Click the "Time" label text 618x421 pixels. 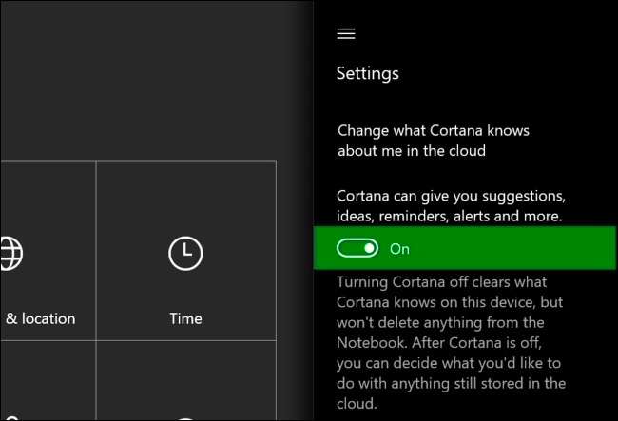[x=185, y=318]
